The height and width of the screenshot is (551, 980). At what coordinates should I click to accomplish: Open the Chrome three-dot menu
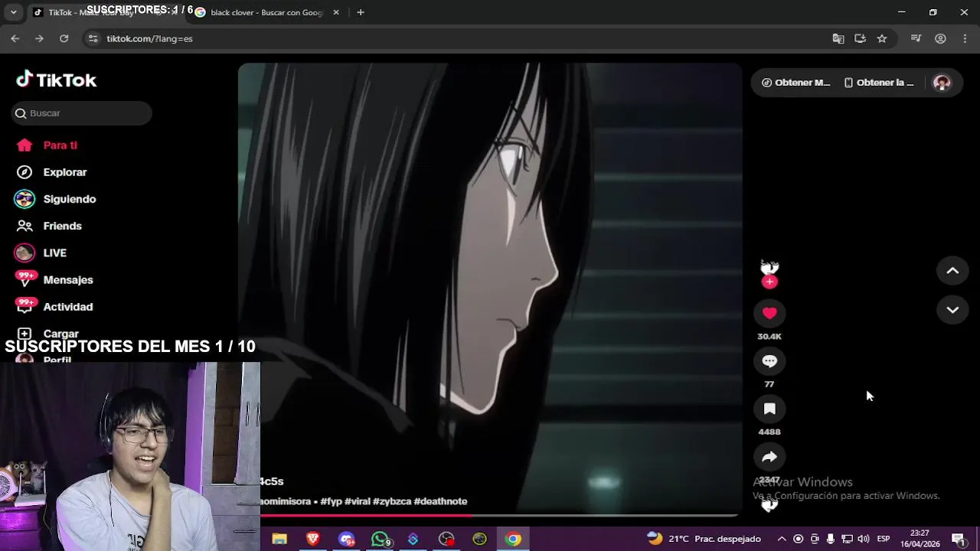tap(965, 38)
